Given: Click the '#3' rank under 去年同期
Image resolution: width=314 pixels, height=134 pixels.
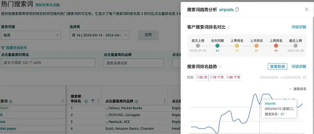Looking at the screenshot, I should click(x=217, y=51).
